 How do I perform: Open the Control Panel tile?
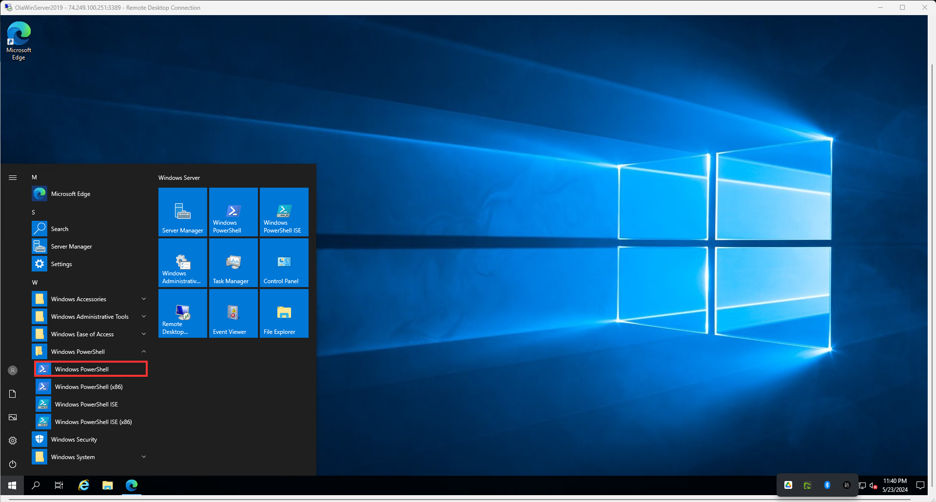click(284, 263)
